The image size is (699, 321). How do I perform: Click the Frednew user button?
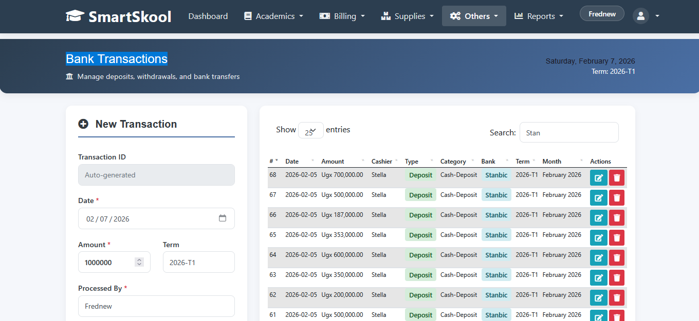(x=602, y=14)
